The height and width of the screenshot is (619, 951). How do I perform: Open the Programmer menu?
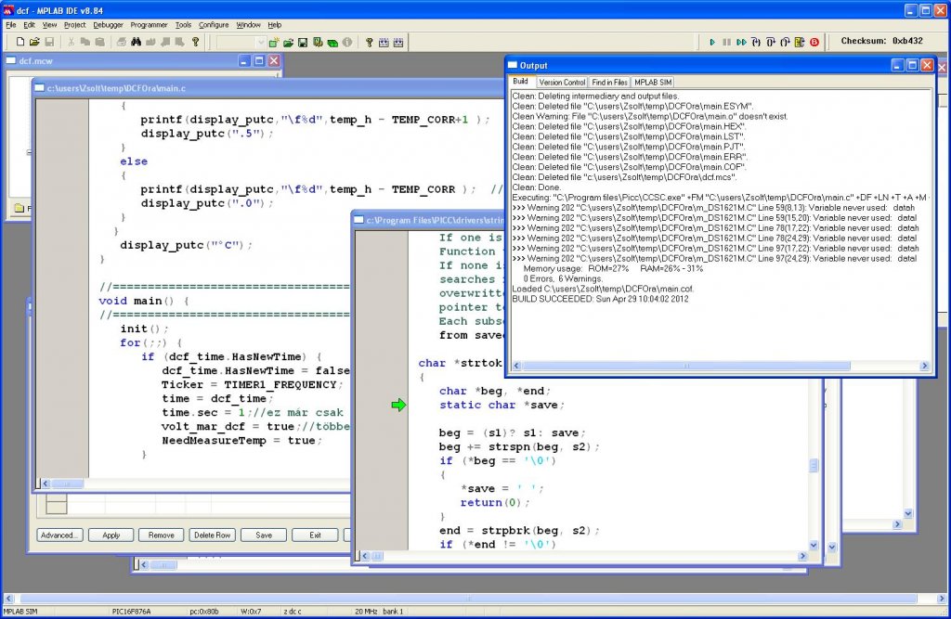tap(149, 24)
